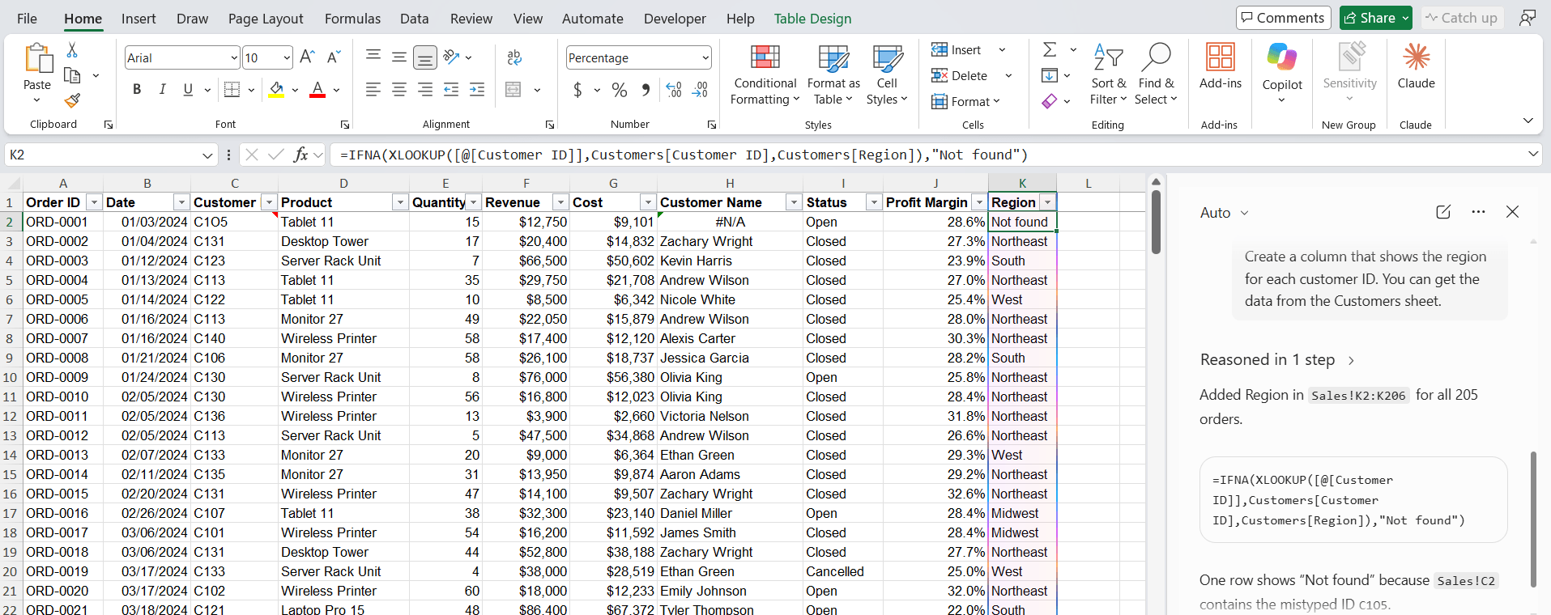Click the Accounting dollar format icon

577,89
